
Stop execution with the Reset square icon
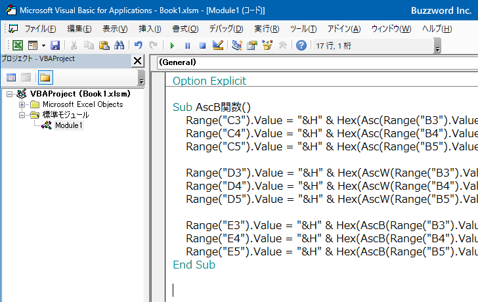click(x=202, y=45)
